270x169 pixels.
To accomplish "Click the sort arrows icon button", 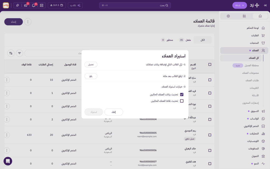I will (x=11, y=53).
